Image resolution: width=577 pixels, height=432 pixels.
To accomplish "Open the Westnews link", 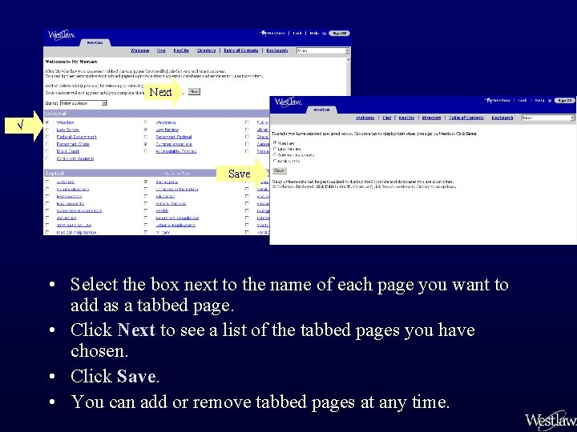I will tap(166, 122).
